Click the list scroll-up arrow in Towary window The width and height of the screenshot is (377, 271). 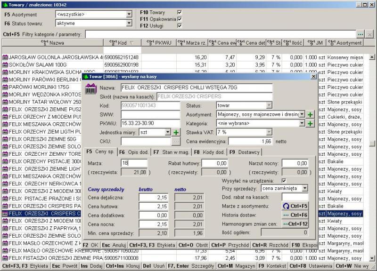(x=372, y=57)
